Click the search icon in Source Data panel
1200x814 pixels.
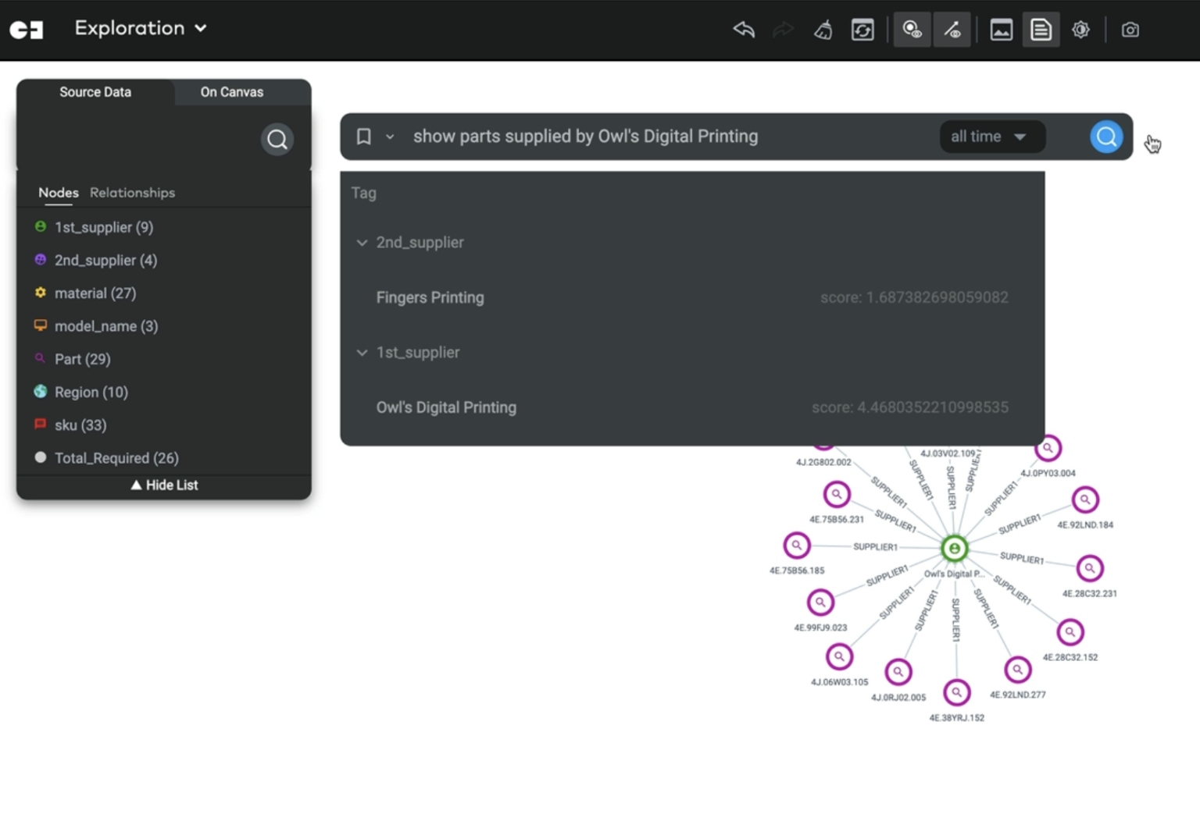point(277,140)
